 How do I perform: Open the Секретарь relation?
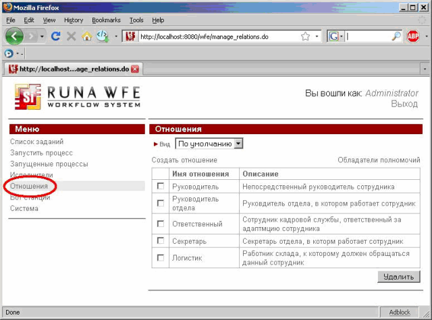coord(189,241)
